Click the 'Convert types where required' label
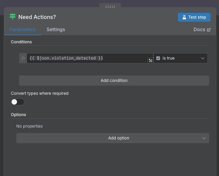The image size is (219, 176). tap(39, 93)
